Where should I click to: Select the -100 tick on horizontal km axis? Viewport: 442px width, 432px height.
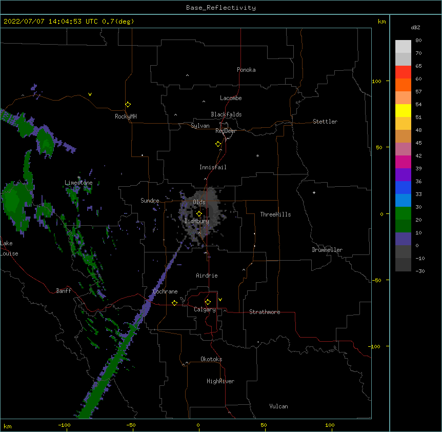click(x=64, y=425)
